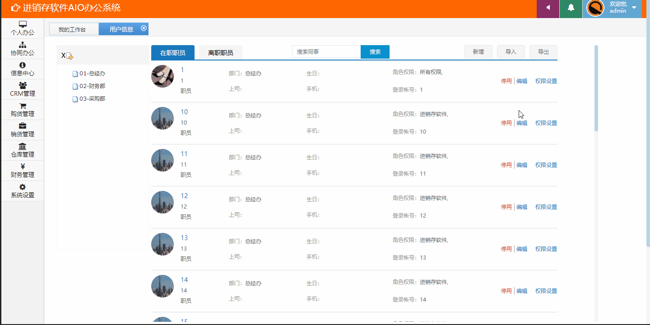Select the 用户信息 tab

121,29
